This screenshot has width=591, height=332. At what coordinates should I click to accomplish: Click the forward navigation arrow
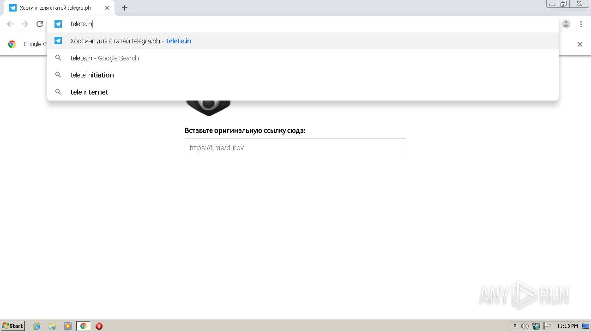tap(25, 24)
